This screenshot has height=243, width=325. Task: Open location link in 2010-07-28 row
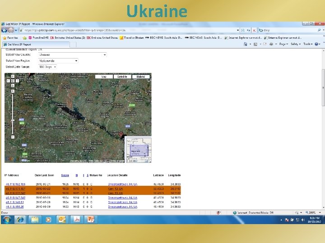(122, 202)
